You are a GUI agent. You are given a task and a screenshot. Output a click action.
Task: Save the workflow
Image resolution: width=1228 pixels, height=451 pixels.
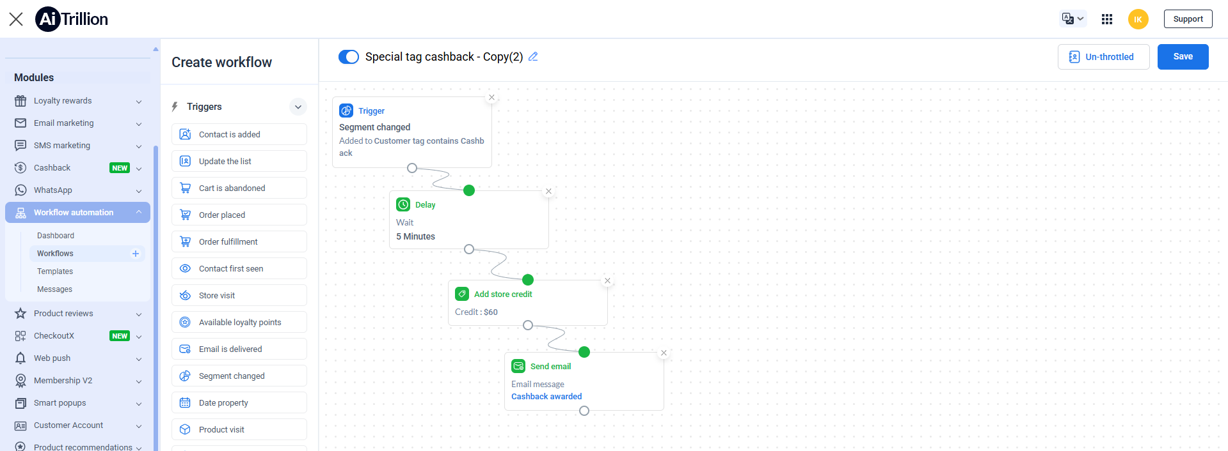tap(1183, 57)
